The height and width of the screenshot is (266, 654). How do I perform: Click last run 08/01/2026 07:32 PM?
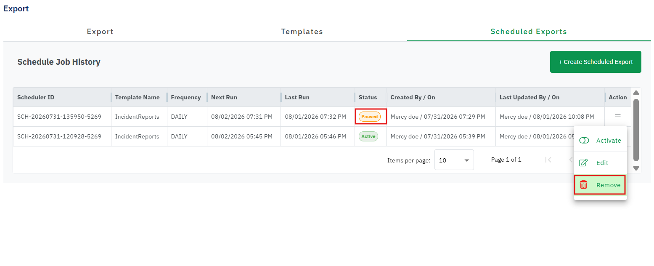tap(315, 117)
